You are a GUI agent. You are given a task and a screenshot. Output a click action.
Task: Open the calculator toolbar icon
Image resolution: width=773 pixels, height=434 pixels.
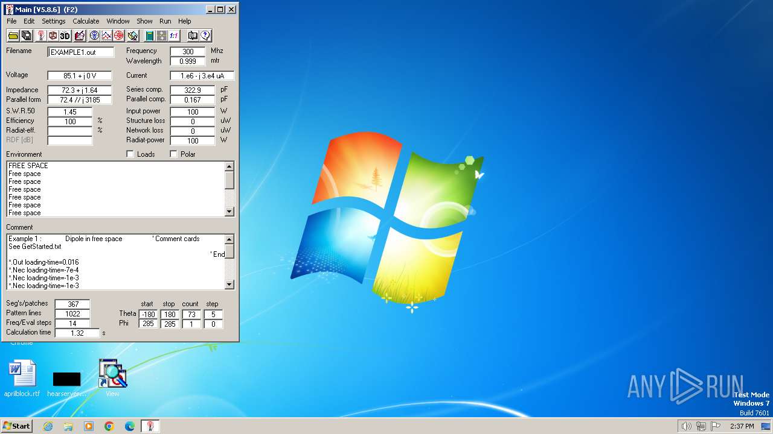tap(149, 36)
